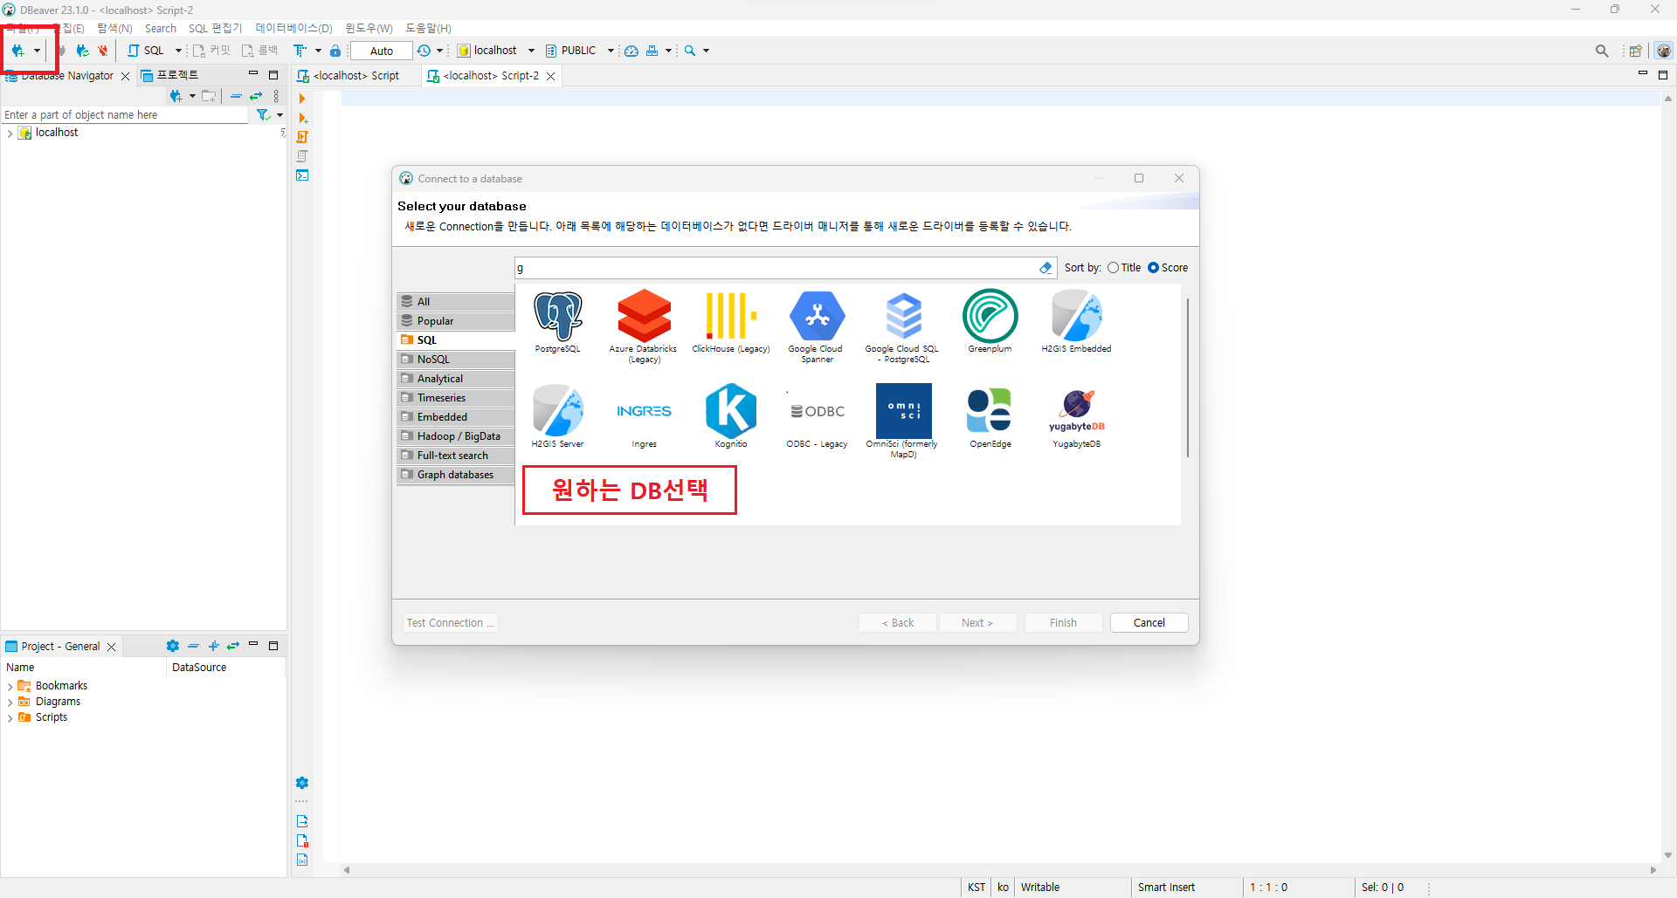Click the object name filter field

coord(125,114)
